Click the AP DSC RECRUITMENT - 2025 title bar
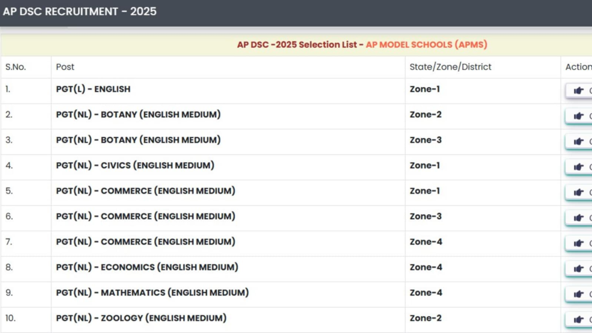The image size is (592, 333). tap(80, 11)
